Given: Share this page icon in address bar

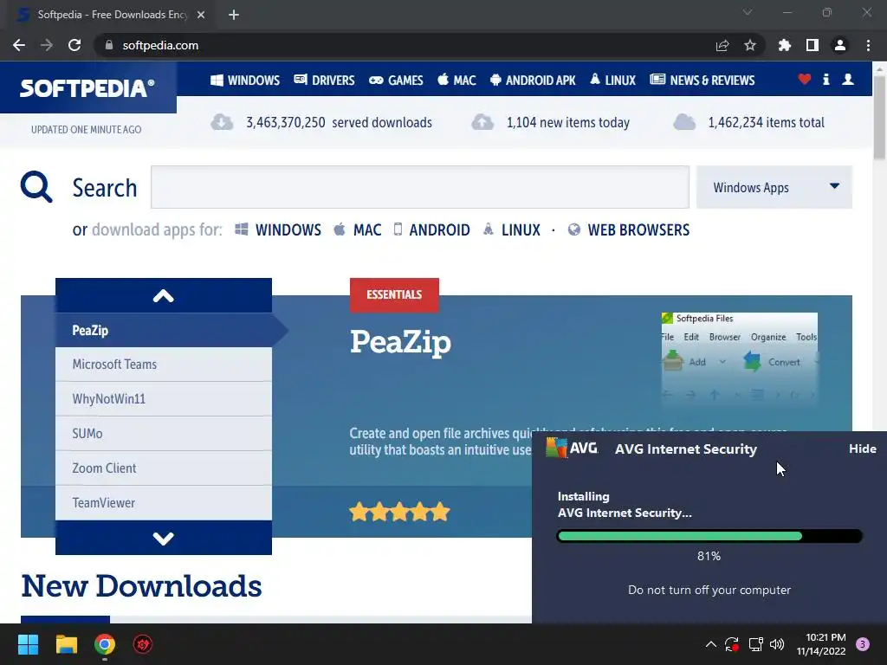Looking at the screenshot, I should pos(722,45).
